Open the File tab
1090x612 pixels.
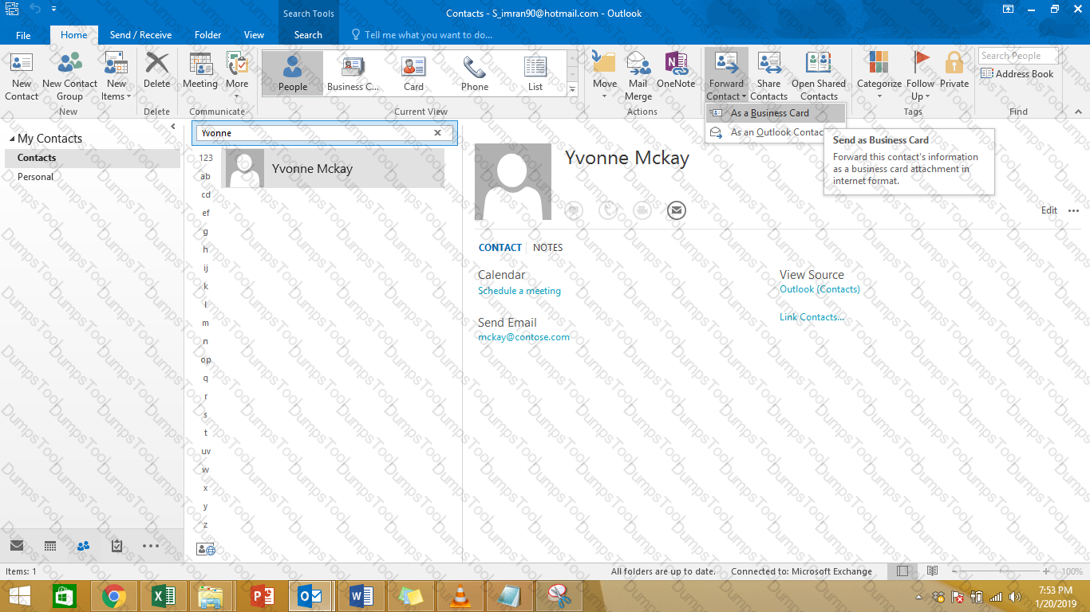(x=23, y=35)
